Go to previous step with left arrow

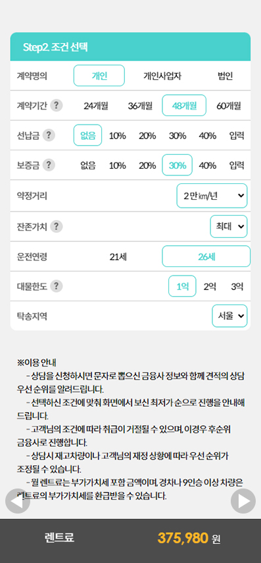tap(18, 501)
